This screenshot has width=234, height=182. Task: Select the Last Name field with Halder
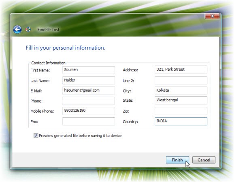coord(89,80)
